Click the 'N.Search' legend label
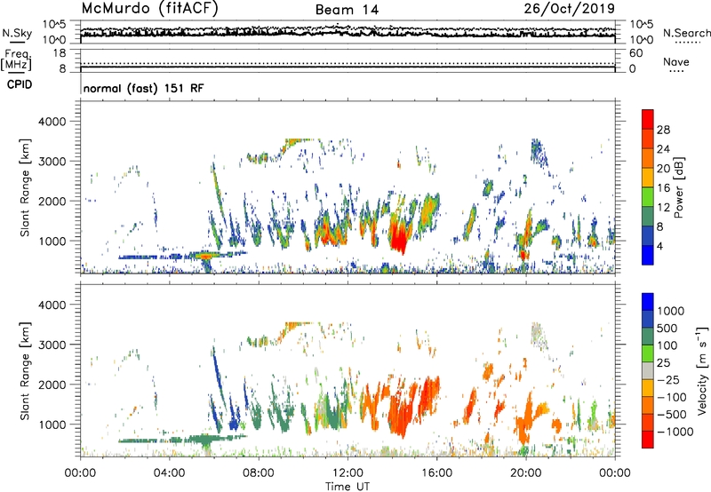Screen dimensions: 711x492 [x=686, y=33]
